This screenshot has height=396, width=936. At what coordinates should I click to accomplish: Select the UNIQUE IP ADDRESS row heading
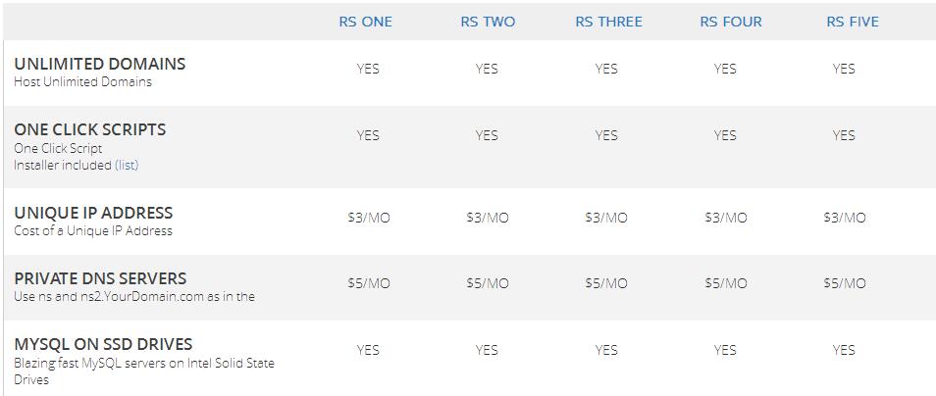point(93,213)
